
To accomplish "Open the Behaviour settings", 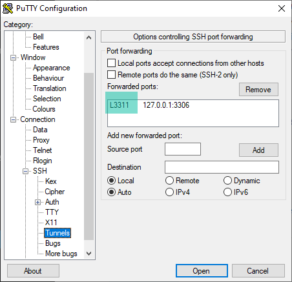I will 48,78.
